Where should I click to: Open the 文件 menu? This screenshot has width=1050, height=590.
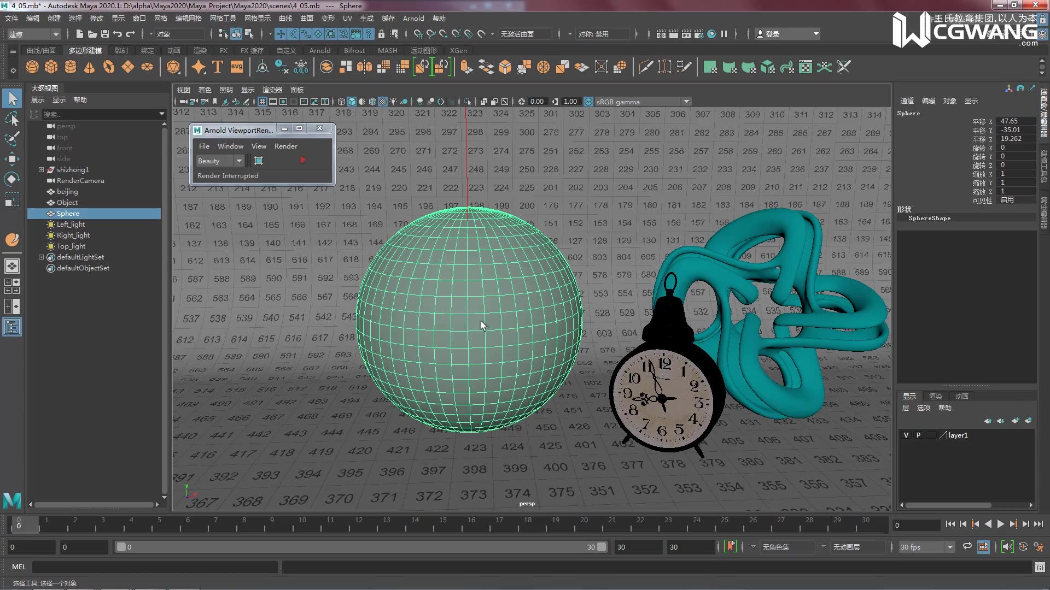(11, 18)
